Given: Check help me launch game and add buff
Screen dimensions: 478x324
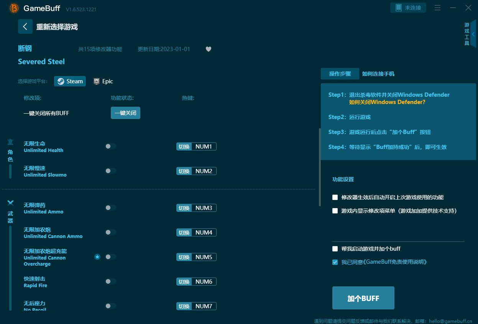Looking at the screenshot, I should 335,249.
